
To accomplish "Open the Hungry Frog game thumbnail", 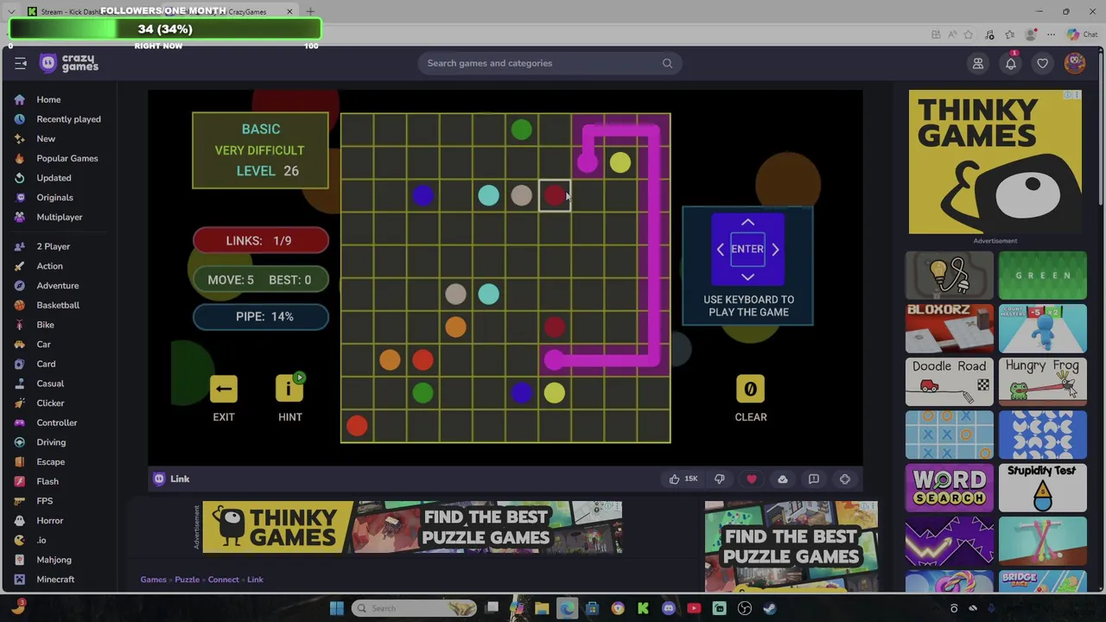I will [x=1042, y=381].
